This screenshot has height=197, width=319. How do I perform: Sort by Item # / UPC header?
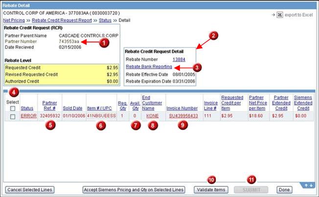99,109
